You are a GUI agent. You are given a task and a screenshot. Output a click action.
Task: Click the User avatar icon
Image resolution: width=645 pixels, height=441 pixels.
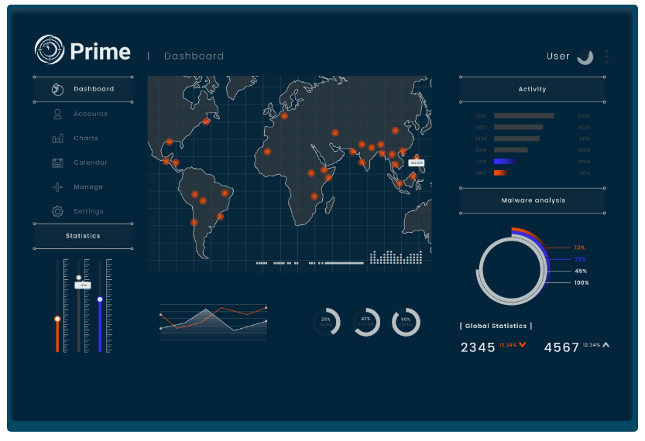(585, 56)
